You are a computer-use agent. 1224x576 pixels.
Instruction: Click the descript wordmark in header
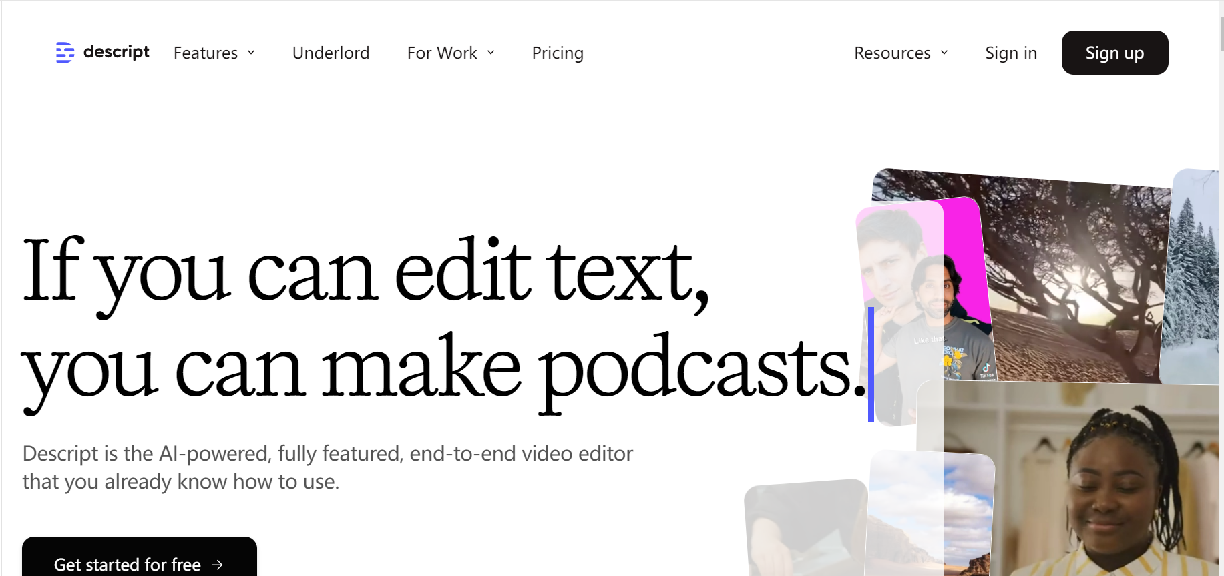(x=116, y=52)
